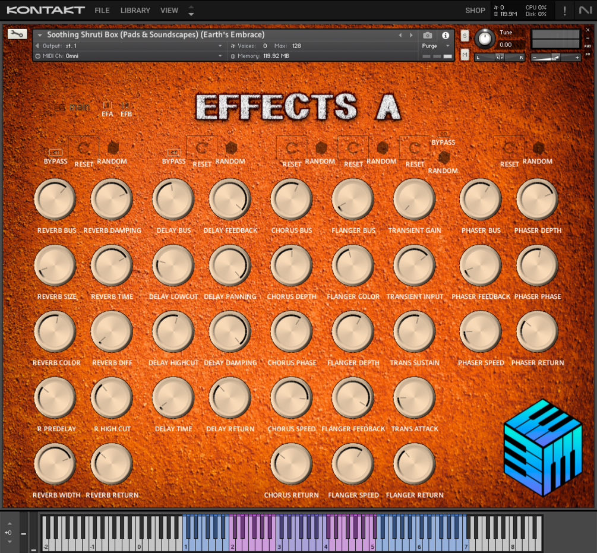Viewport: 597px width, 553px height.
Task: Click the chorus section Random dice icon
Action: point(321,147)
